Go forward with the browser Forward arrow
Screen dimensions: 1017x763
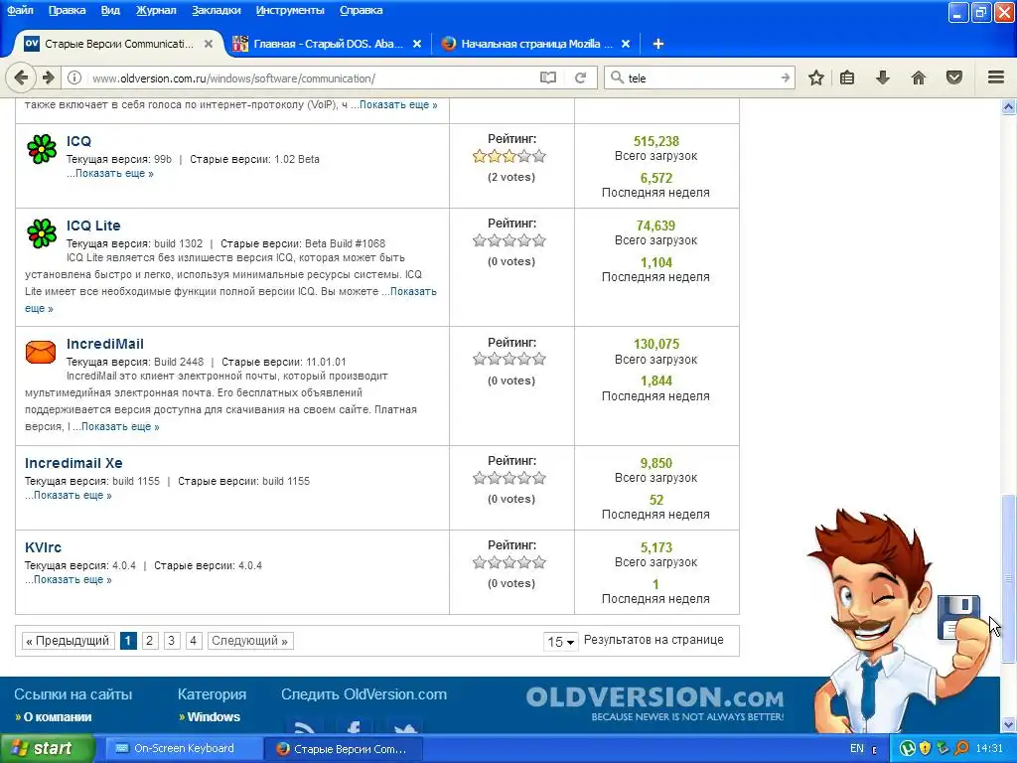click(x=49, y=77)
